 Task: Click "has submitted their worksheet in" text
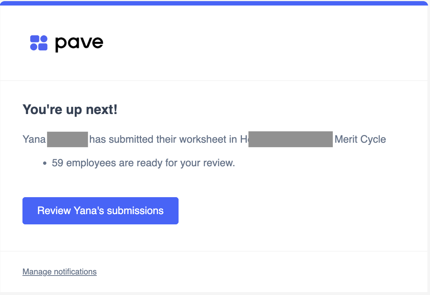coord(163,139)
